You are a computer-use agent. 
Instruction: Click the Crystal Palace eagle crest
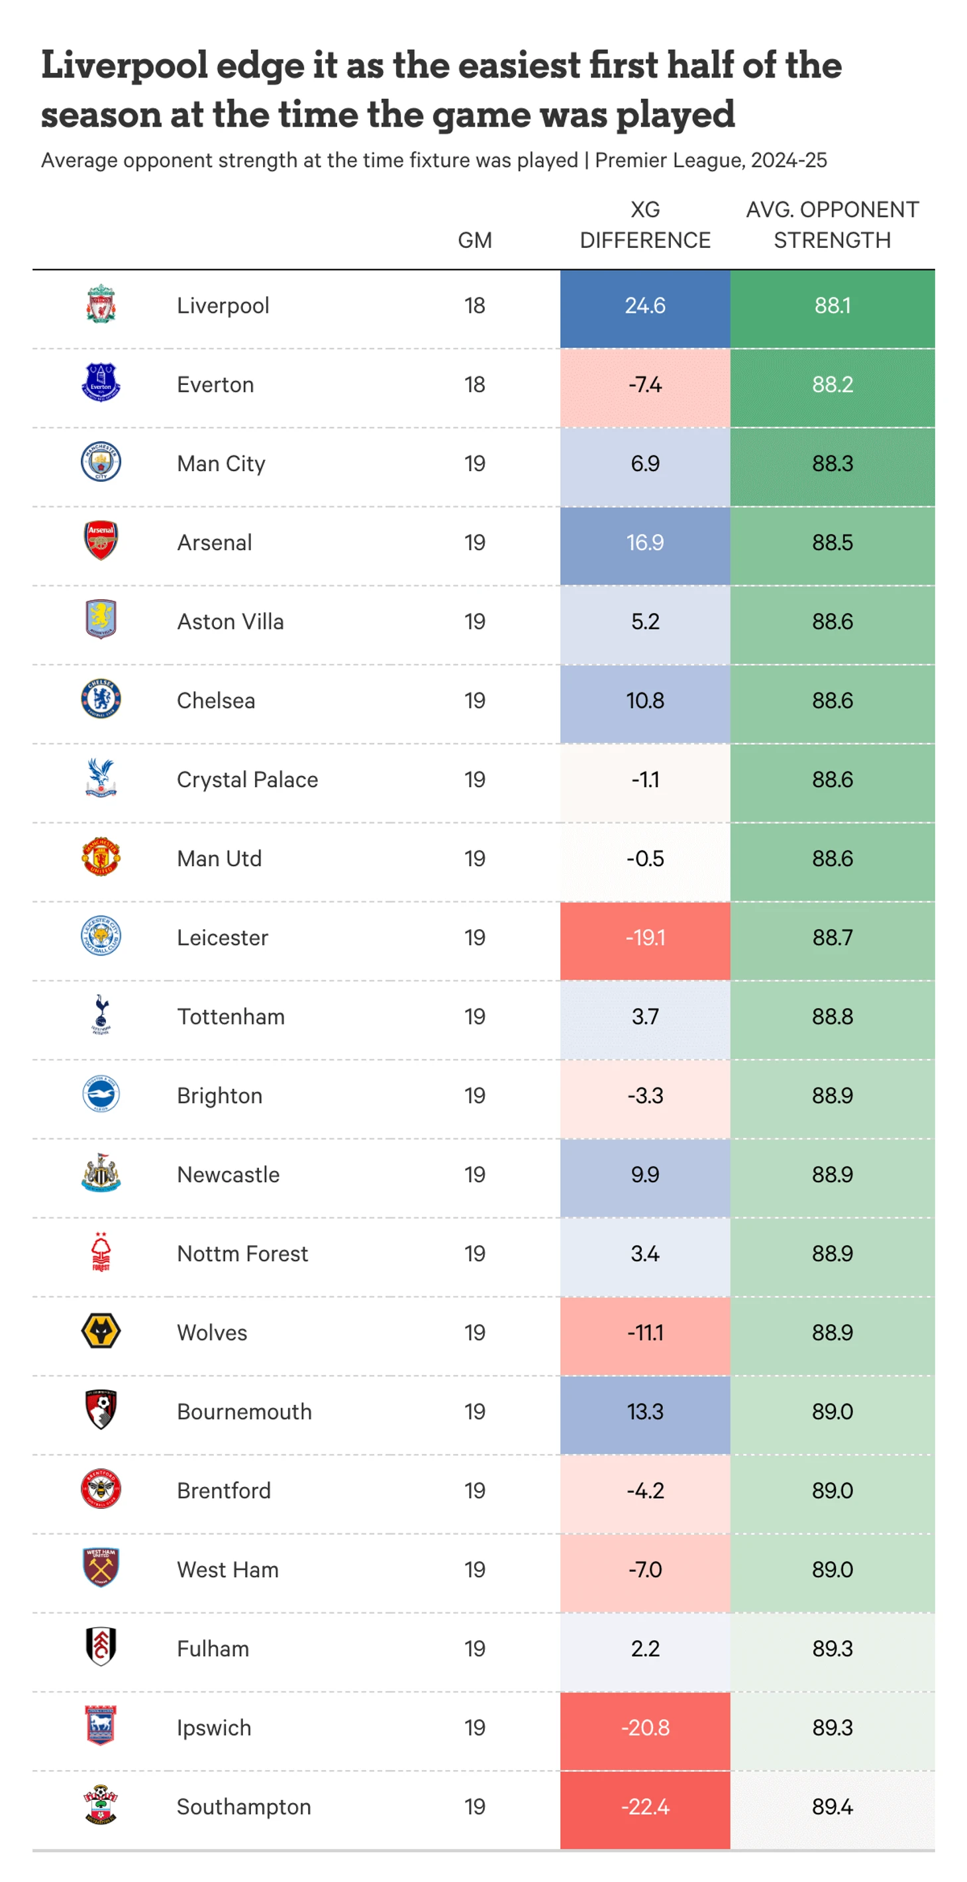tap(101, 779)
